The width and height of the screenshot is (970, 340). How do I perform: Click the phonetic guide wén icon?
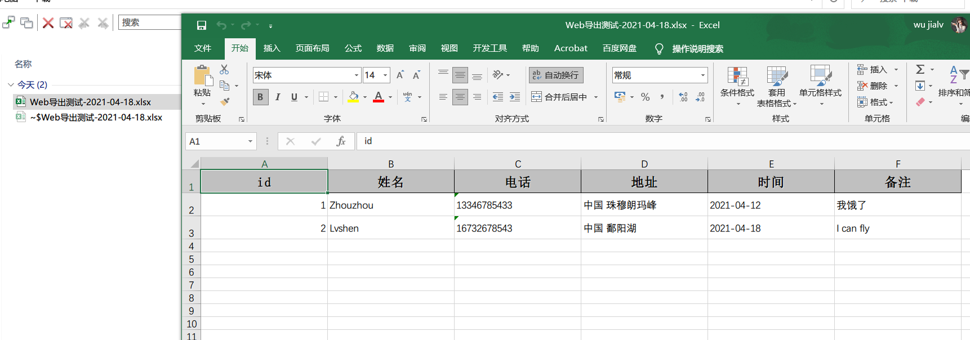(x=408, y=97)
